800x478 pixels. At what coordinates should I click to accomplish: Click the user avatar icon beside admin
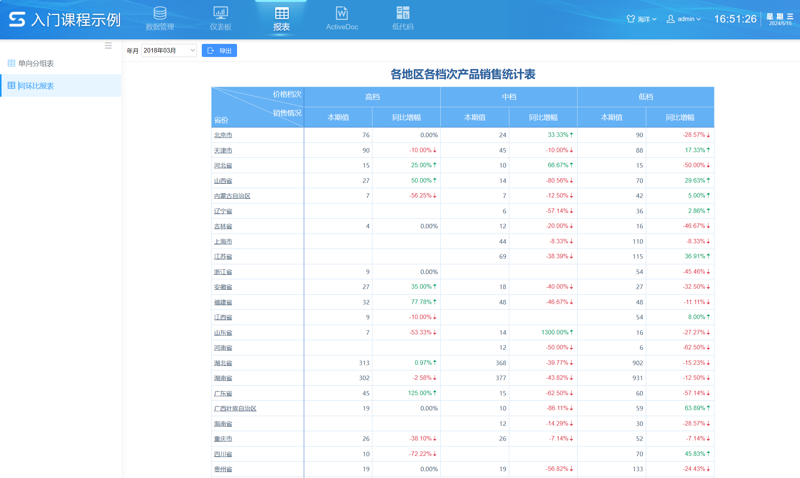[671, 19]
